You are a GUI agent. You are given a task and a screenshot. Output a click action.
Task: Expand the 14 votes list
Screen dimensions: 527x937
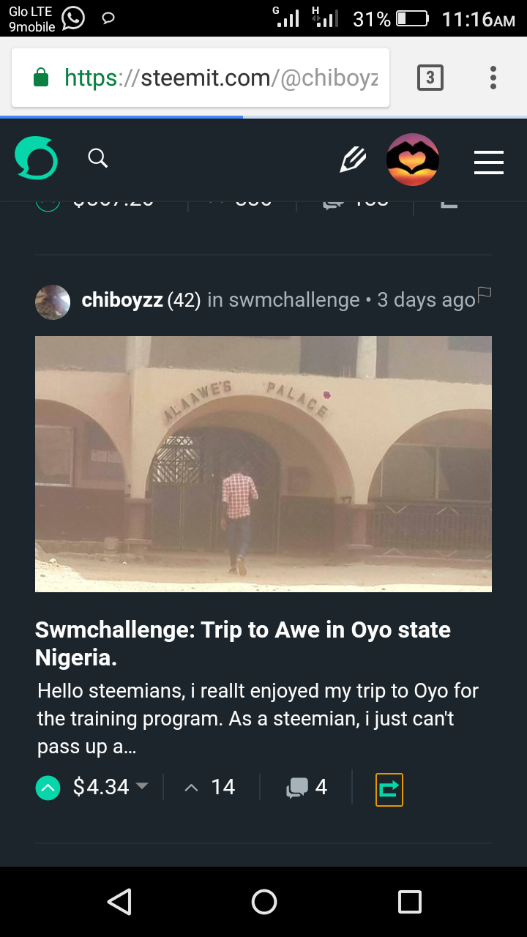coord(211,788)
